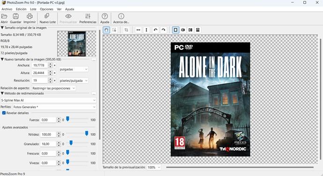Open the Restringir las proporciones dropdown

(x=54, y=88)
